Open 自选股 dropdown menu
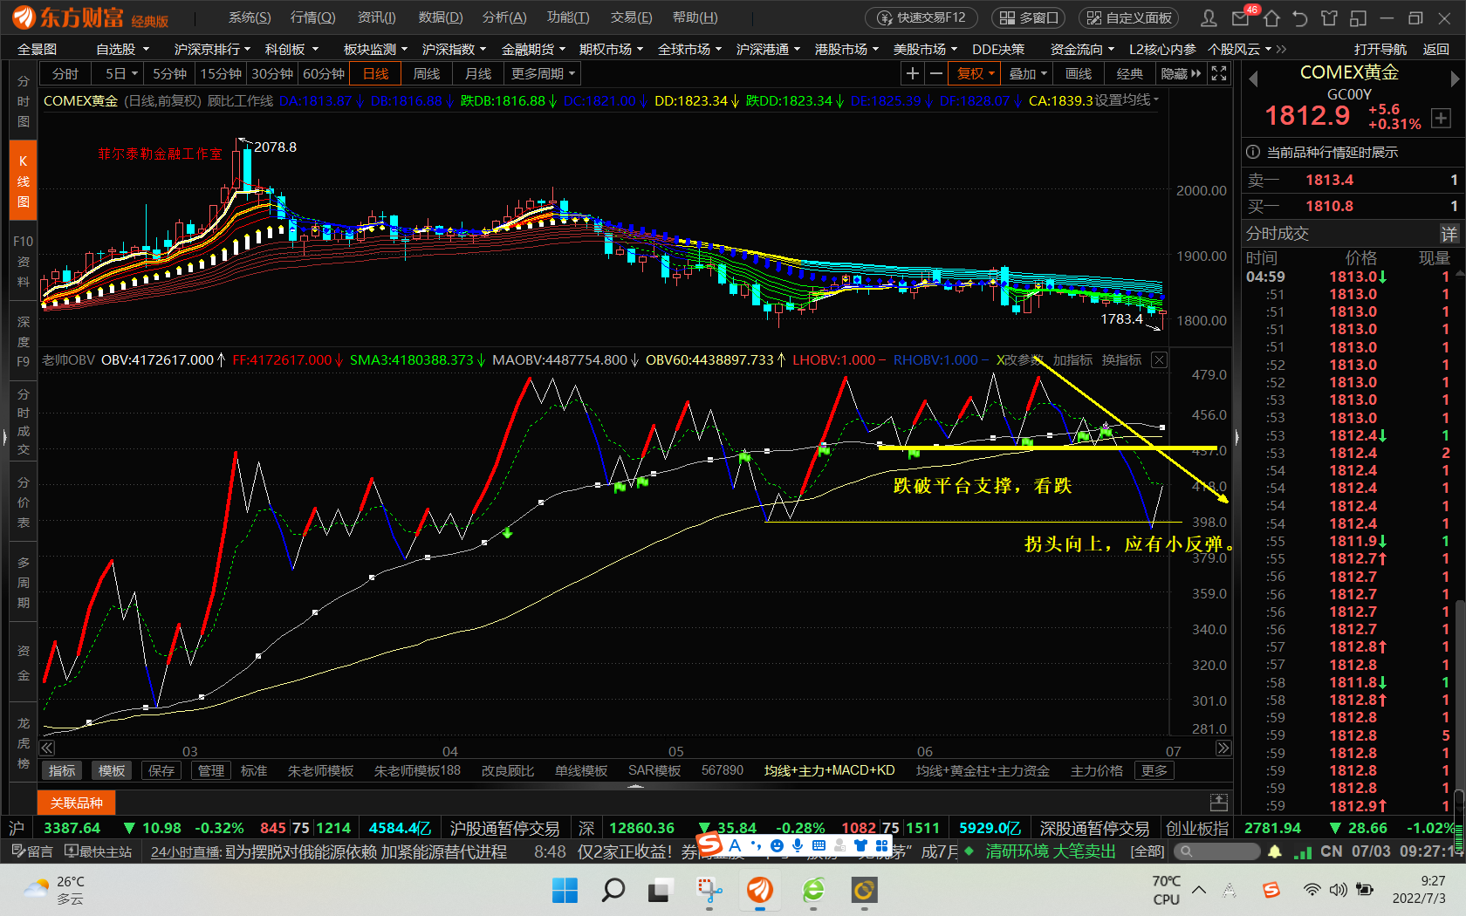This screenshot has height=916, width=1466. 122,50
